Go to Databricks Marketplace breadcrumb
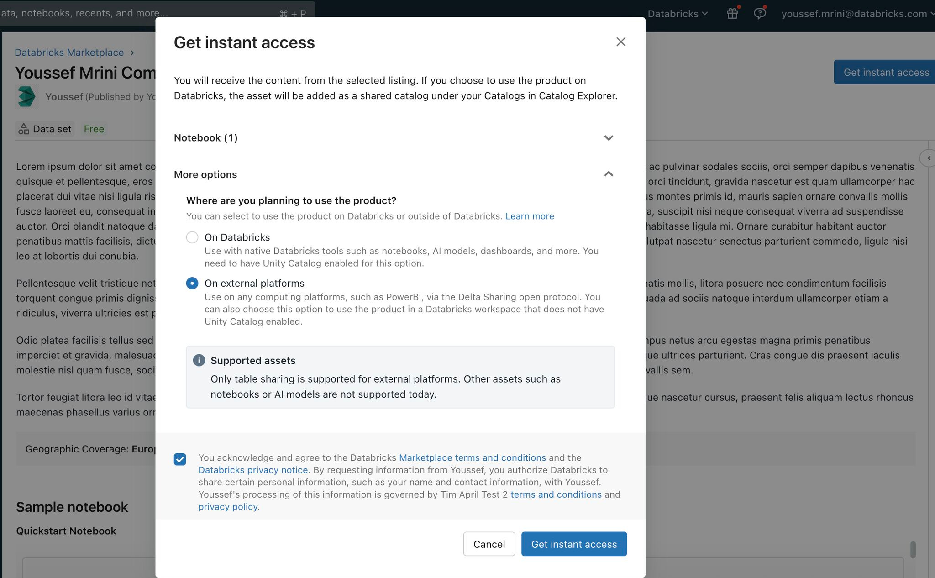The height and width of the screenshot is (578, 935). tap(69, 53)
